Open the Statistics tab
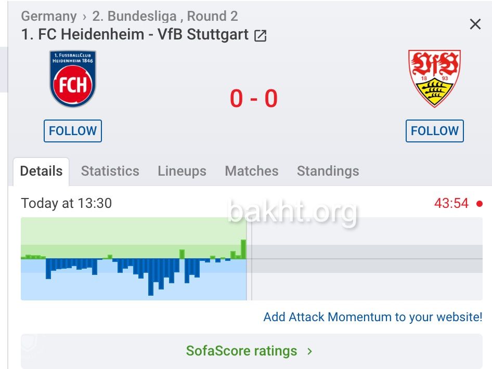The height and width of the screenshot is (369, 492). click(x=110, y=171)
